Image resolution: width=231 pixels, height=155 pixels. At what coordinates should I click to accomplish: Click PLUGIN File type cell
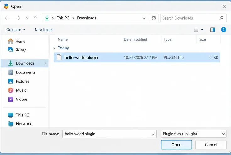(173, 57)
